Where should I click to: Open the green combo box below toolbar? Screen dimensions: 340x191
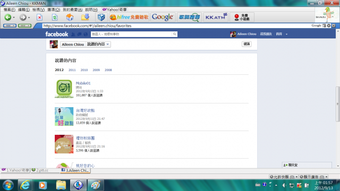pyautogui.click(x=25, y=25)
